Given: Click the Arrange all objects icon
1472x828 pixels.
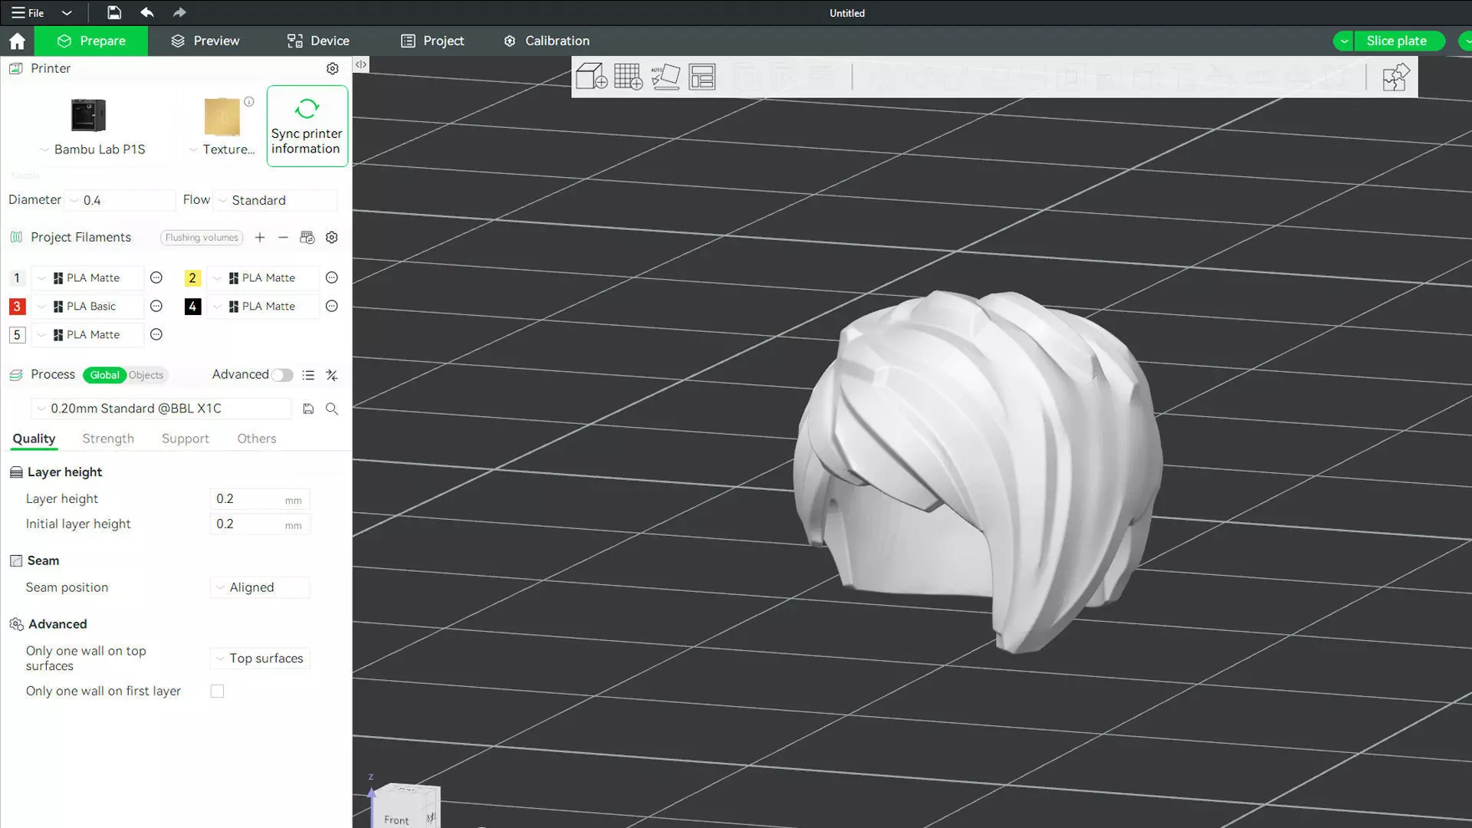Looking at the screenshot, I should [701, 77].
